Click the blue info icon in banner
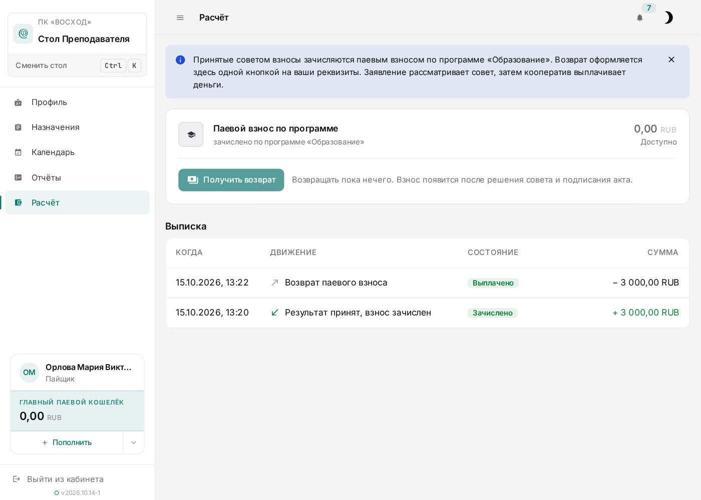 pos(180,60)
